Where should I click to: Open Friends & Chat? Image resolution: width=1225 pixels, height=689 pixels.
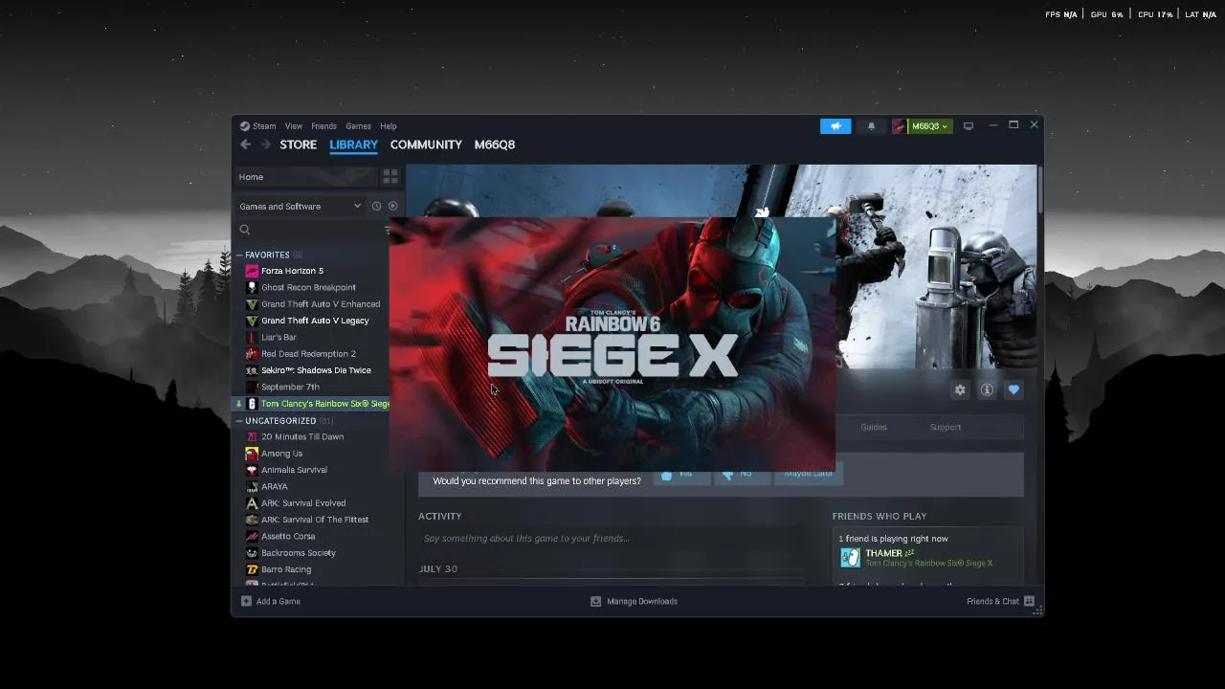(x=992, y=601)
